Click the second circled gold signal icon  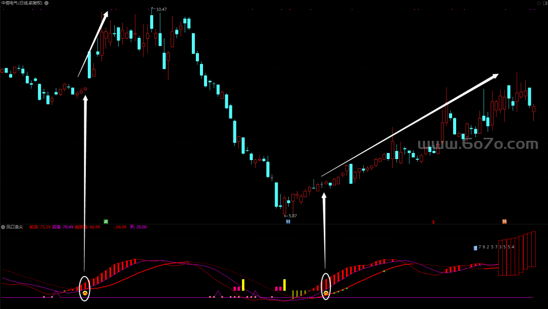point(326,293)
